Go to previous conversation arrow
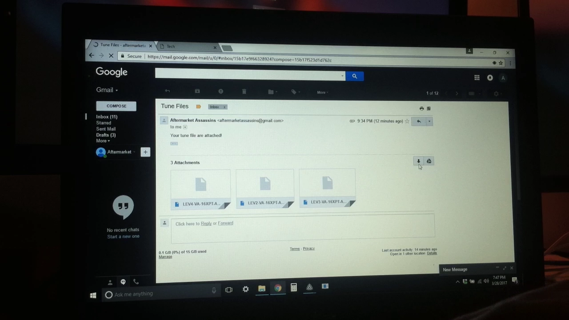 (446, 93)
